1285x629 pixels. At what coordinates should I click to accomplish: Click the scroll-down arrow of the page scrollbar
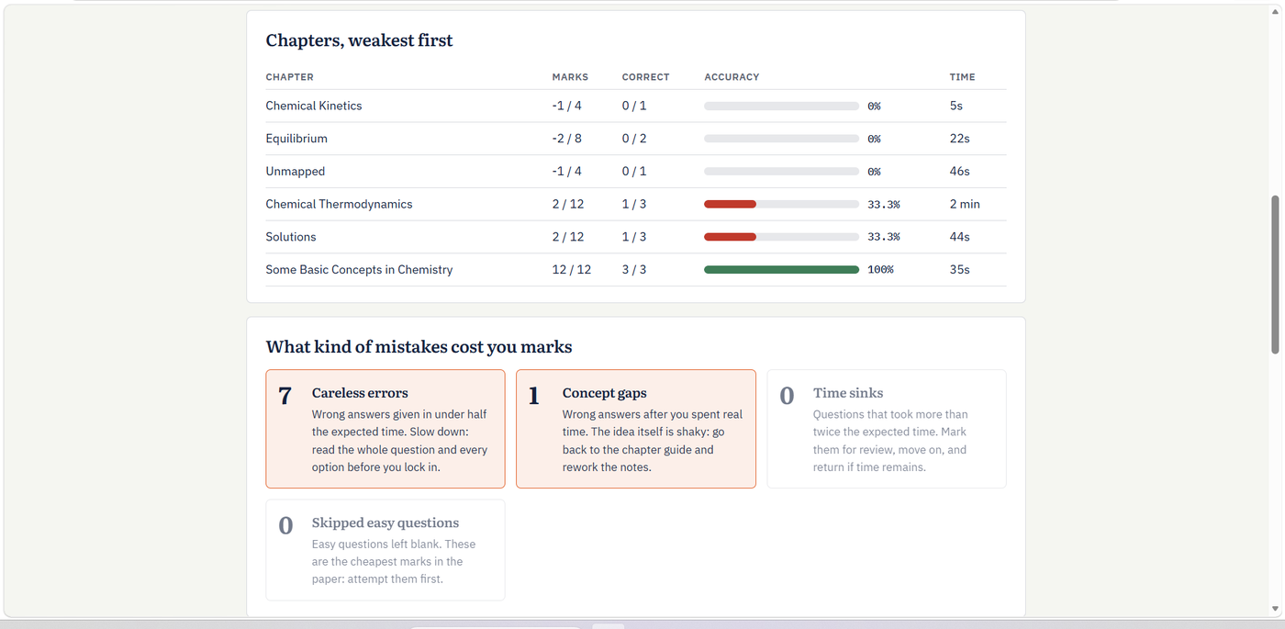(1275, 609)
